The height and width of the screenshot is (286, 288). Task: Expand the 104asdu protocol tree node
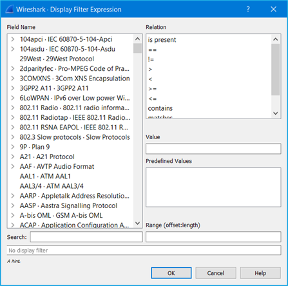pos(13,49)
